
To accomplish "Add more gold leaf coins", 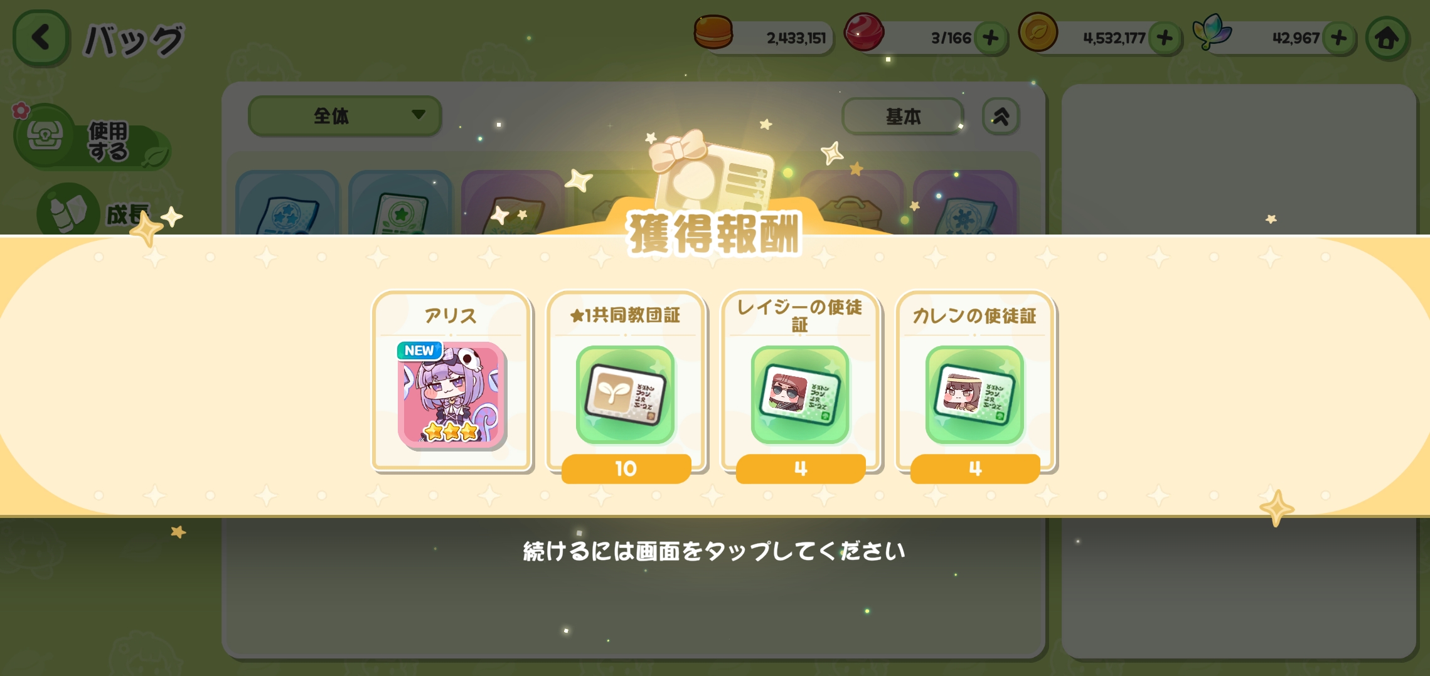I will tap(1165, 38).
